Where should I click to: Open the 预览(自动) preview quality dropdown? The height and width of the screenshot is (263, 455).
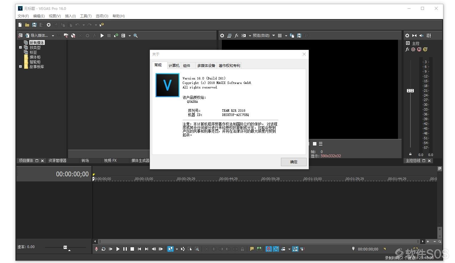point(264,36)
